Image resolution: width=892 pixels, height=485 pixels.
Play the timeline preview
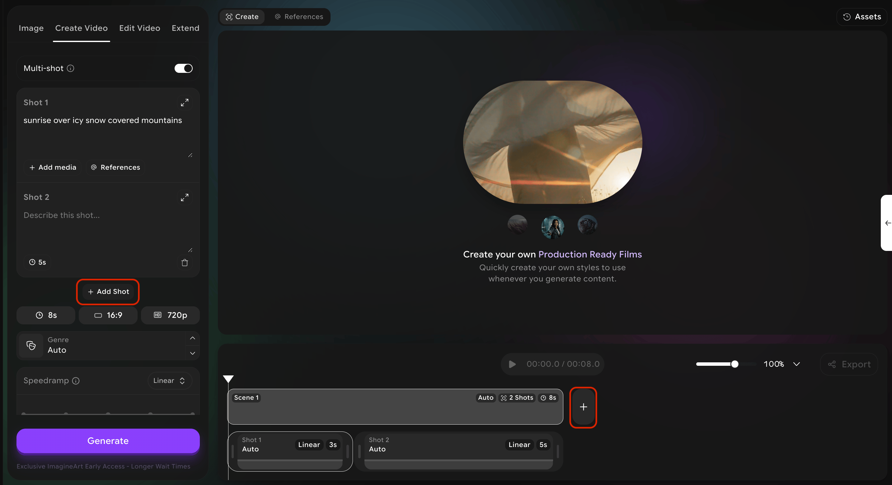(513, 364)
